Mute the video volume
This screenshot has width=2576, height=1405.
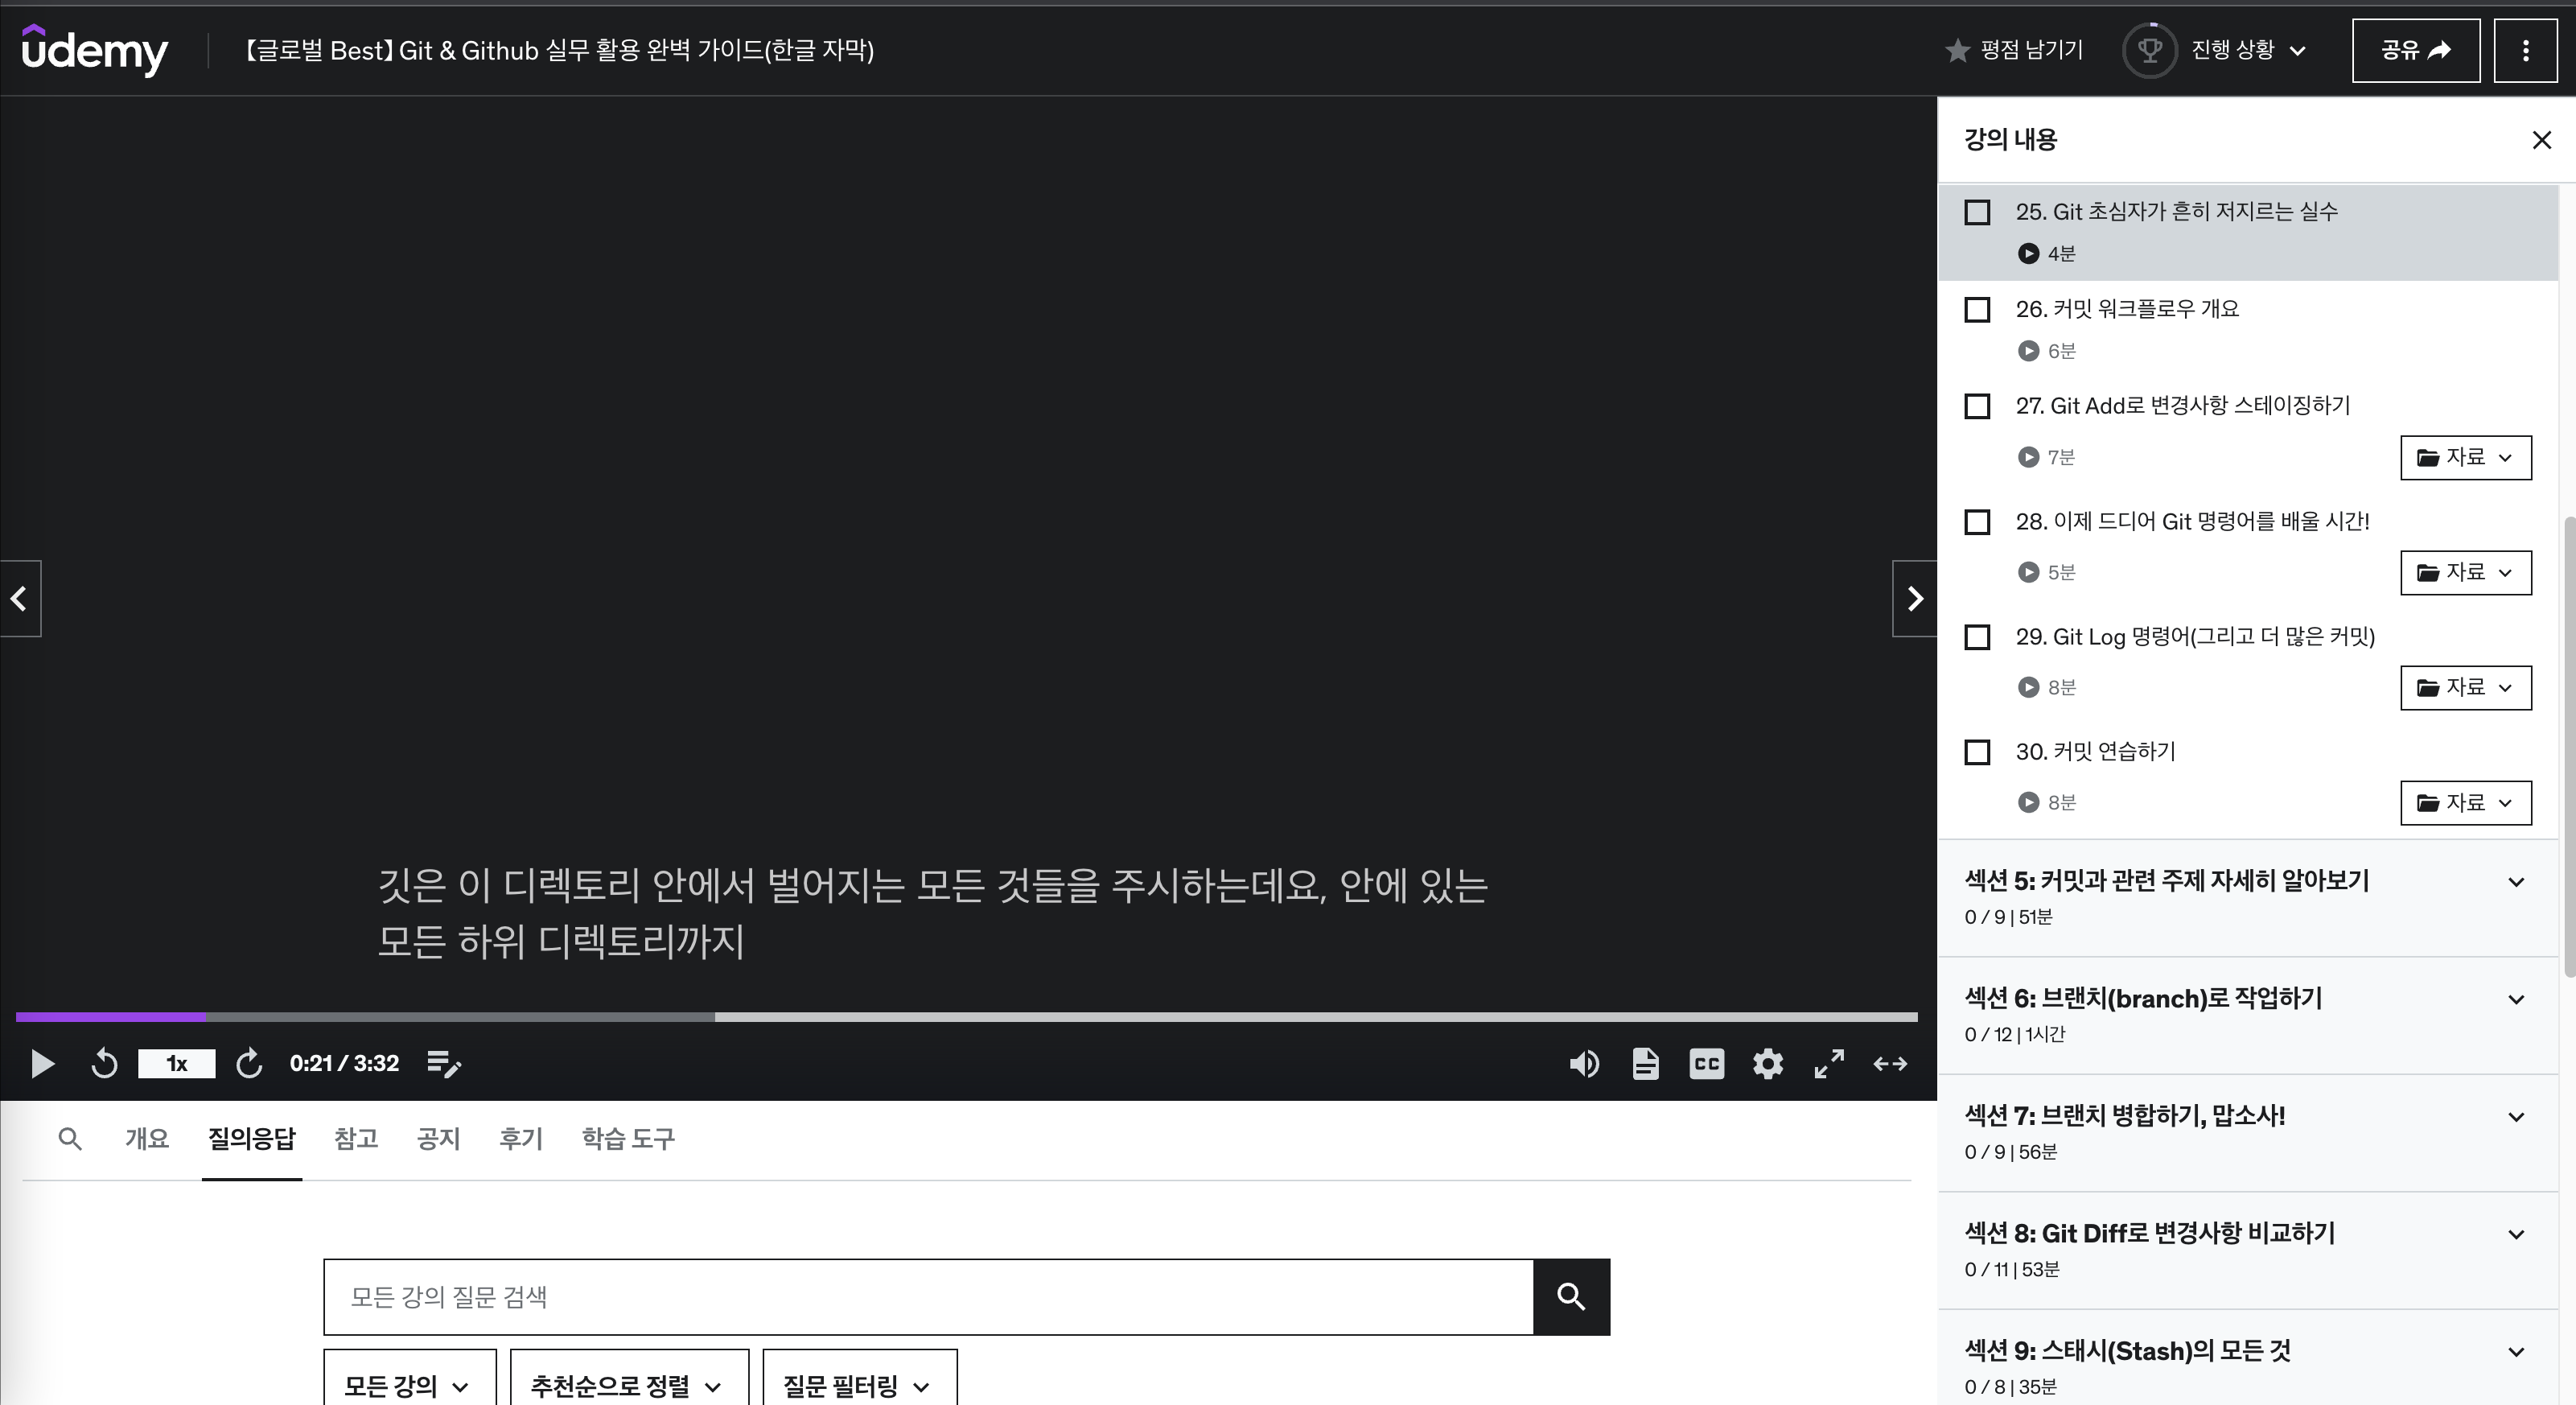(1583, 1063)
